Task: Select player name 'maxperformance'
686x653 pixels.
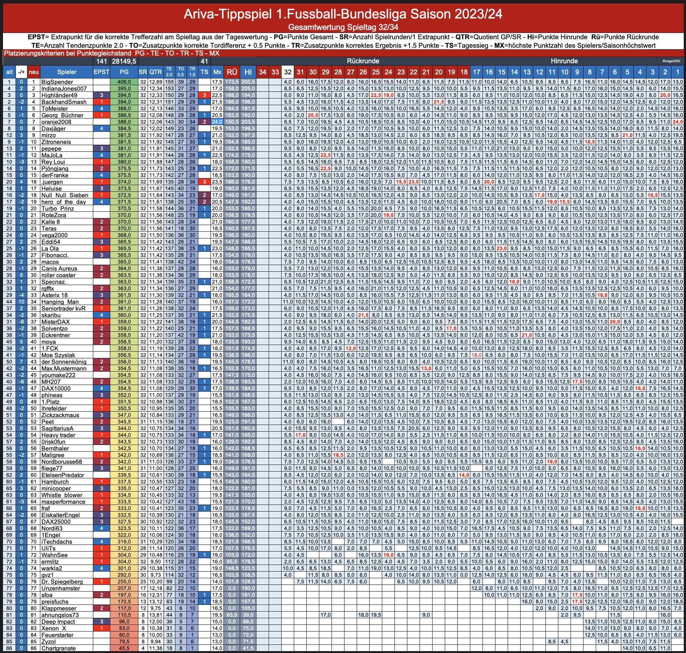Action: 63,502
